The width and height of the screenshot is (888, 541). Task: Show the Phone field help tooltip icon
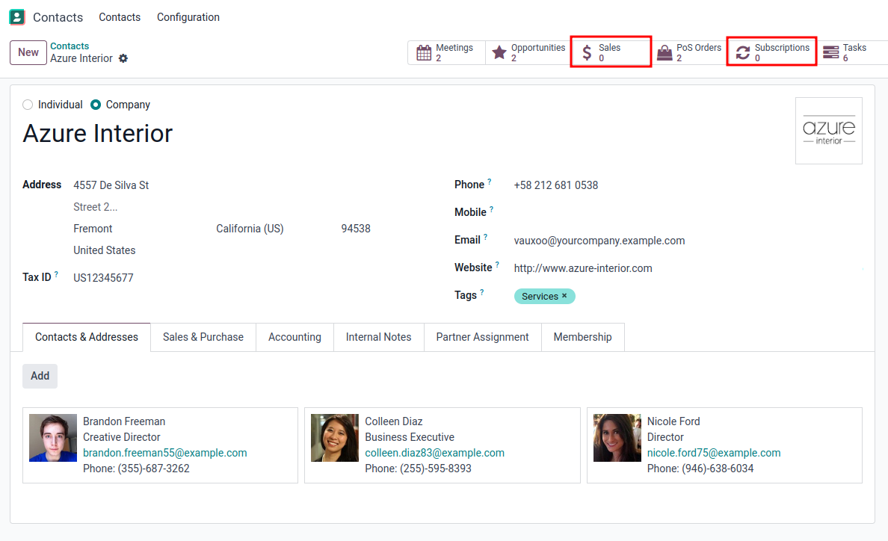(x=490, y=182)
